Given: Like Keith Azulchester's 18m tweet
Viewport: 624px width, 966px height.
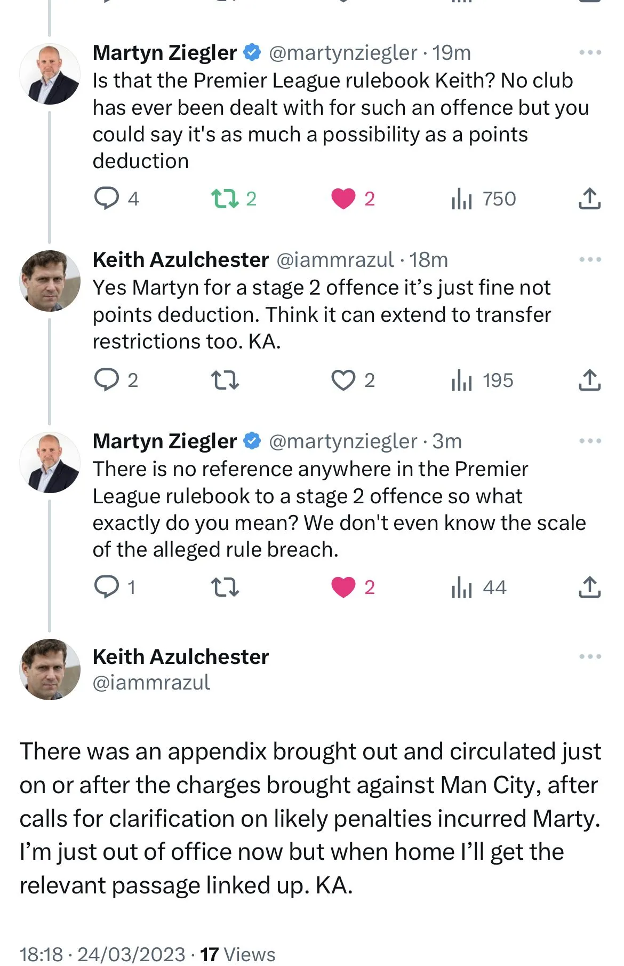Looking at the screenshot, I should tap(343, 380).
